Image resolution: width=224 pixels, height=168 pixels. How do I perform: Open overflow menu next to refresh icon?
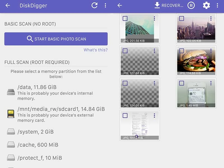[105, 6]
